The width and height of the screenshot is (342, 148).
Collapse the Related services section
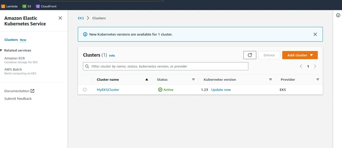[1, 50]
